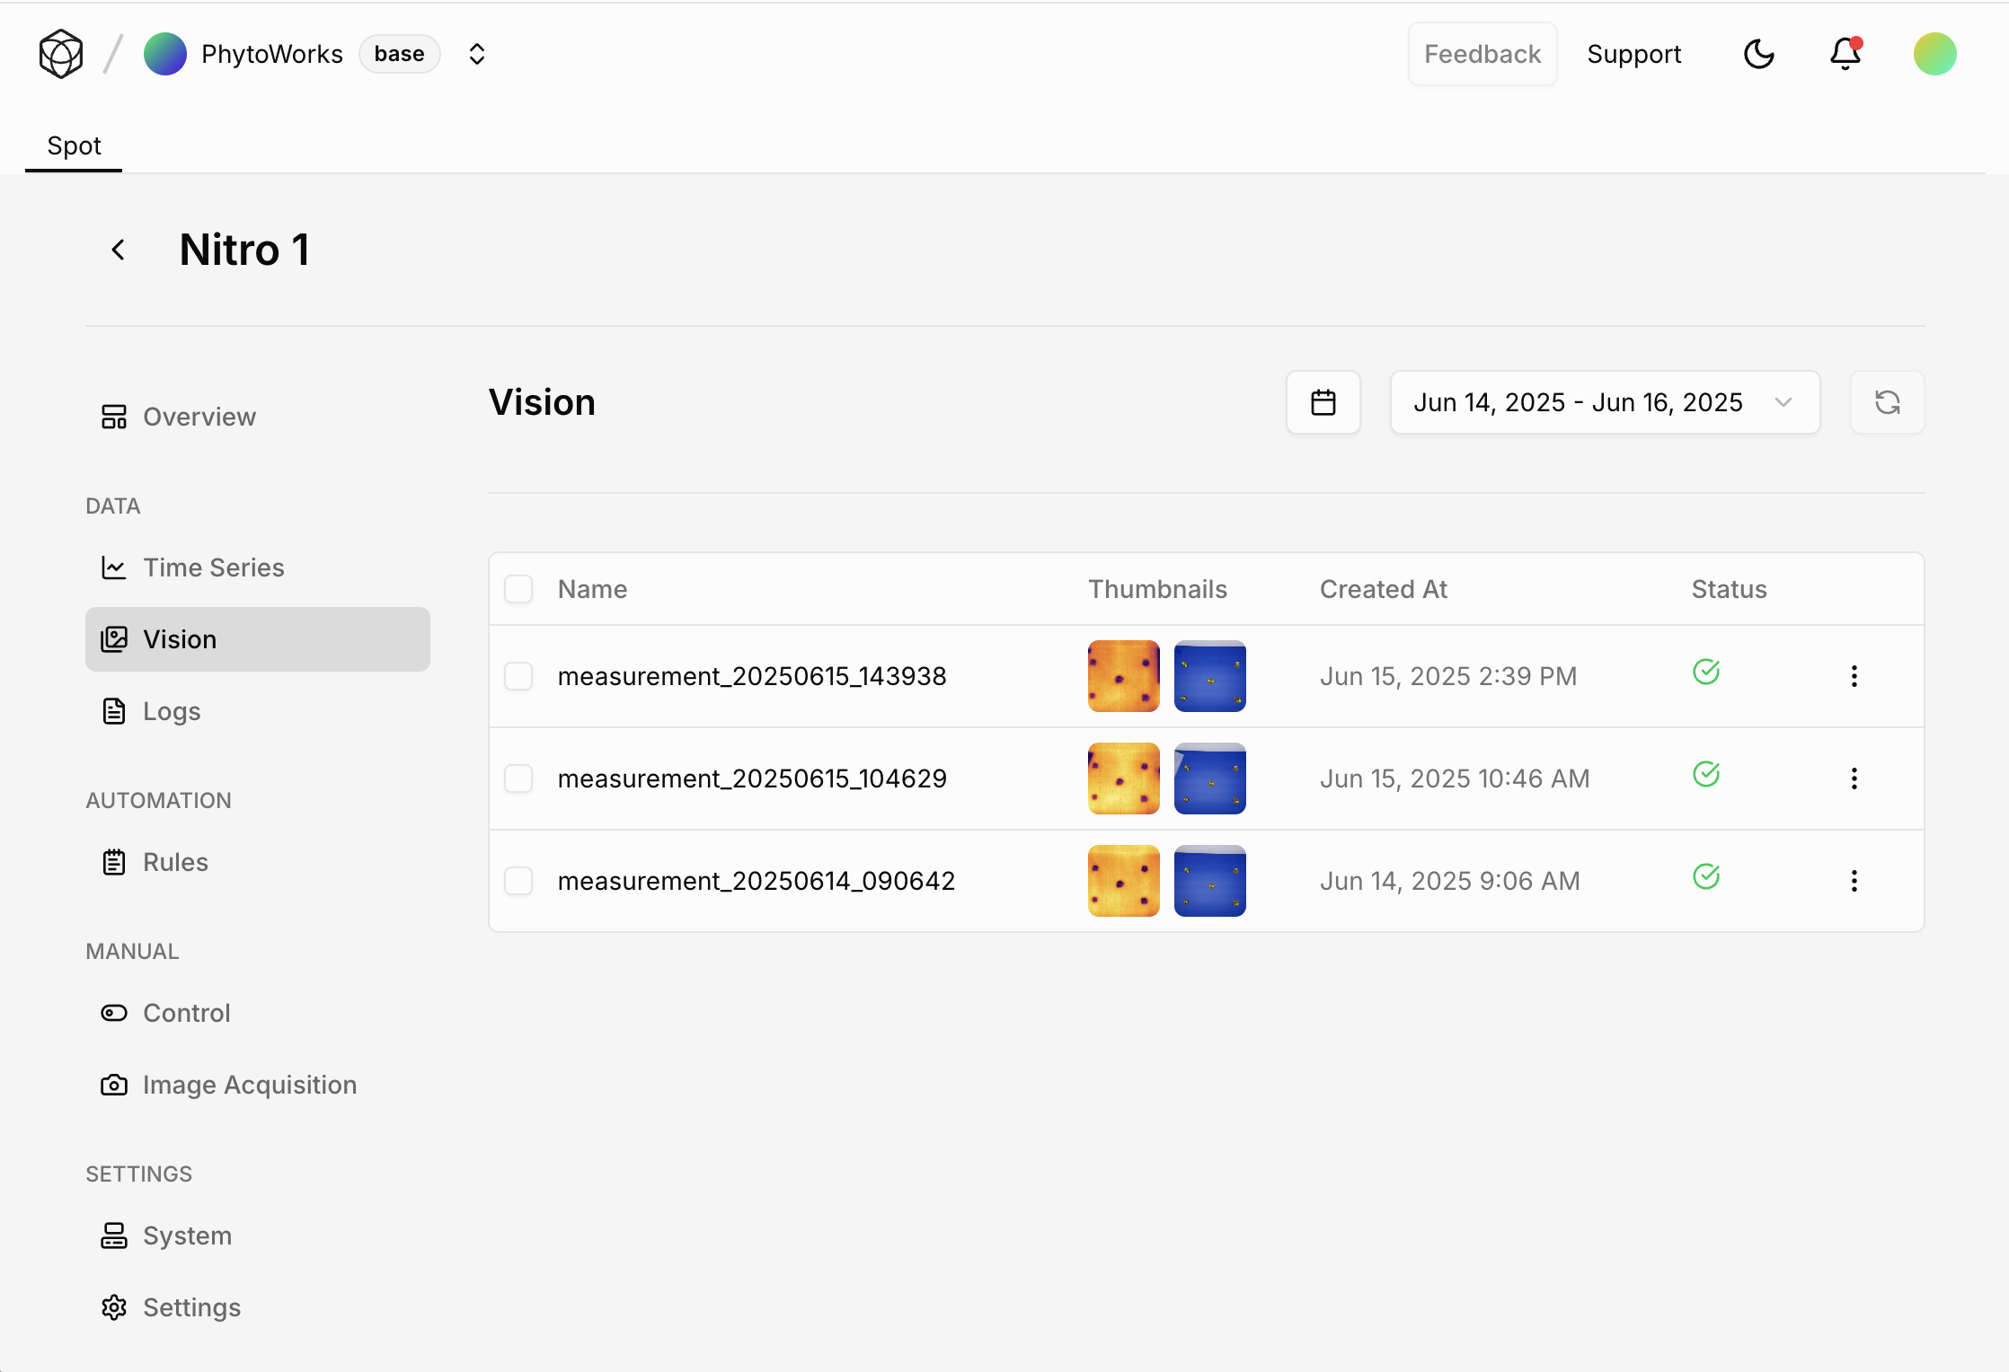The width and height of the screenshot is (2009, 1372).
Task: Open the calendar date picker button
Action: 1323,402
